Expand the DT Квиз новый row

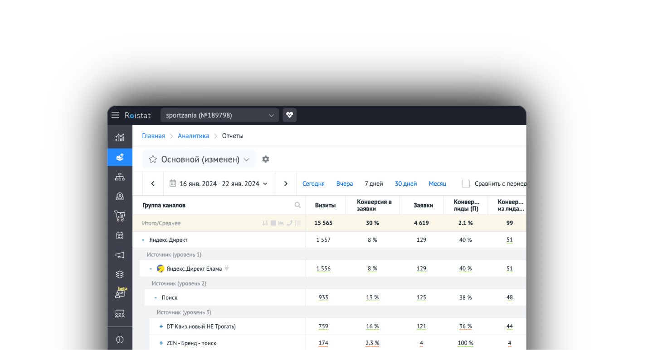161,326
